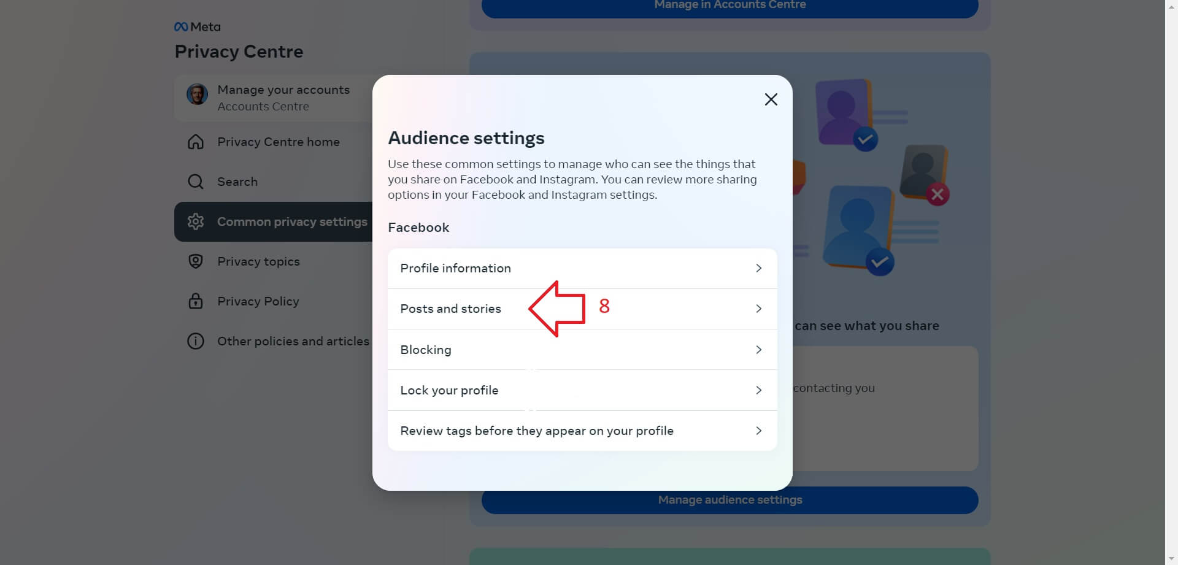
Task: Click scrollbar down arrow
Action: 1171,559
